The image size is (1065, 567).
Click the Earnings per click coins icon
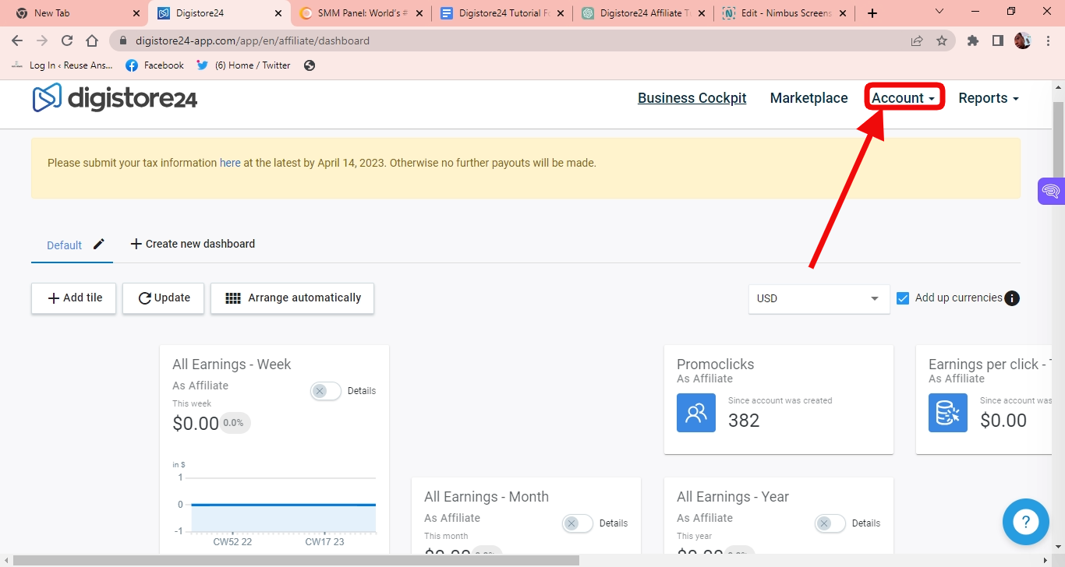coord(948,413)
